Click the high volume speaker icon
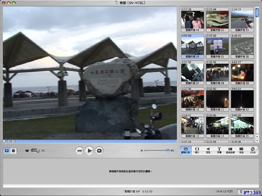This screenshot has width=262, height=196. 172,151
